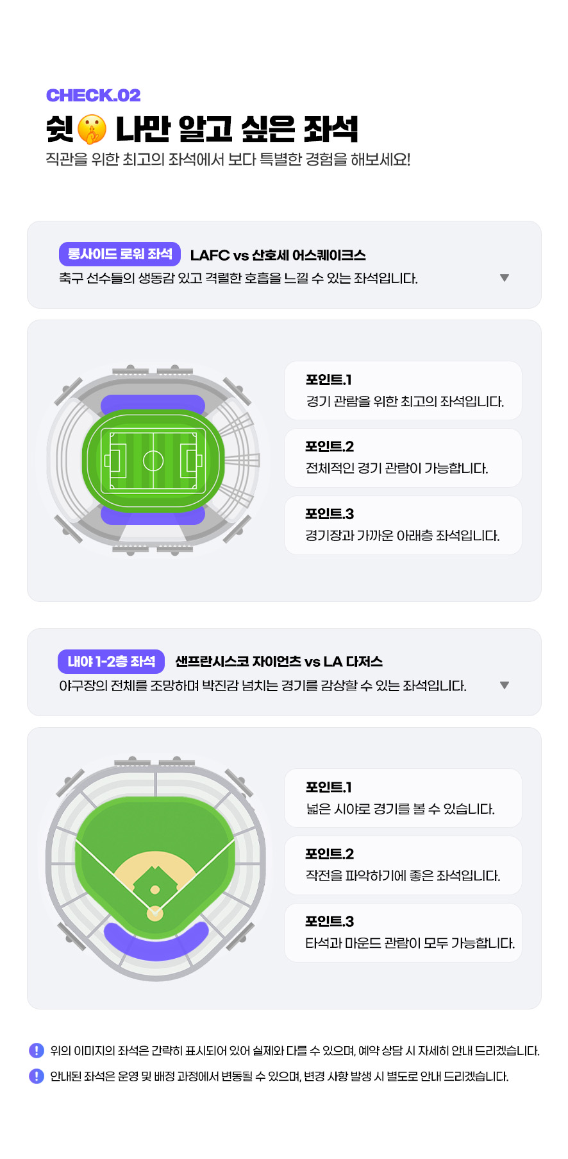The height and width of the screenshot is (1159, 568).
Task: Select the 내야 1-2층 좌석 badge
Action: tap(112, 662)
